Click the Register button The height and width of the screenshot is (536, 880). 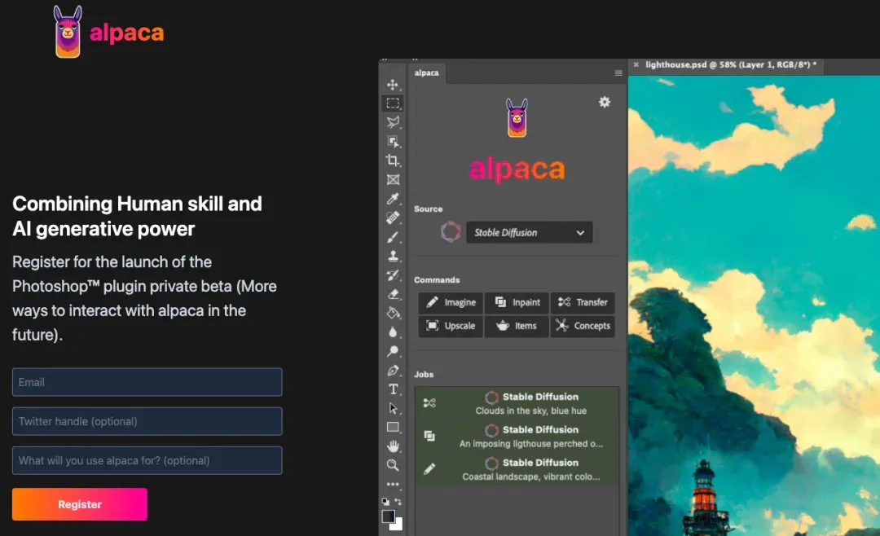pyautogui.click(x=80, y=504)
